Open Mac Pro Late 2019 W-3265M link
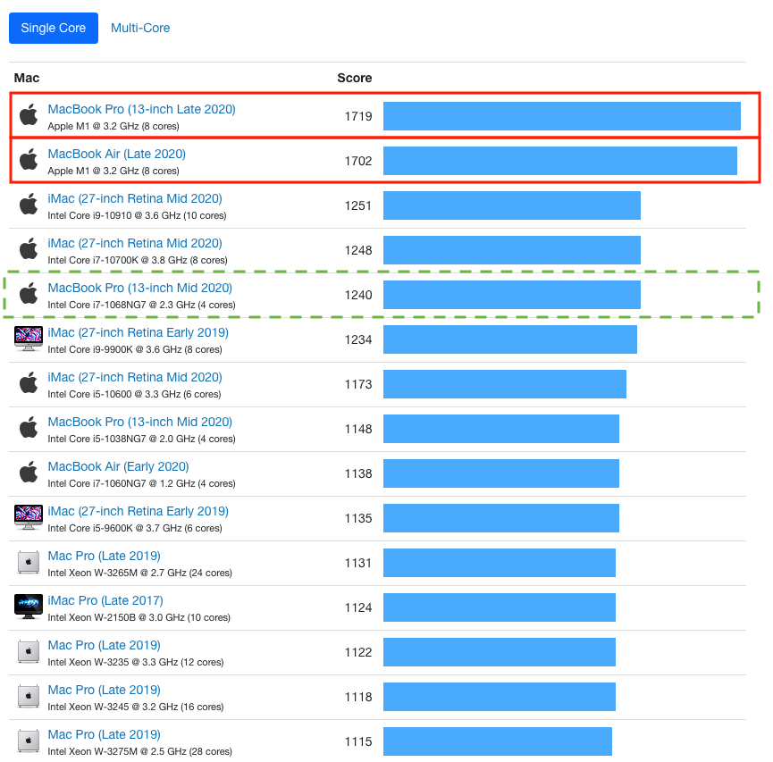The image size is (773, 762). 104,556
